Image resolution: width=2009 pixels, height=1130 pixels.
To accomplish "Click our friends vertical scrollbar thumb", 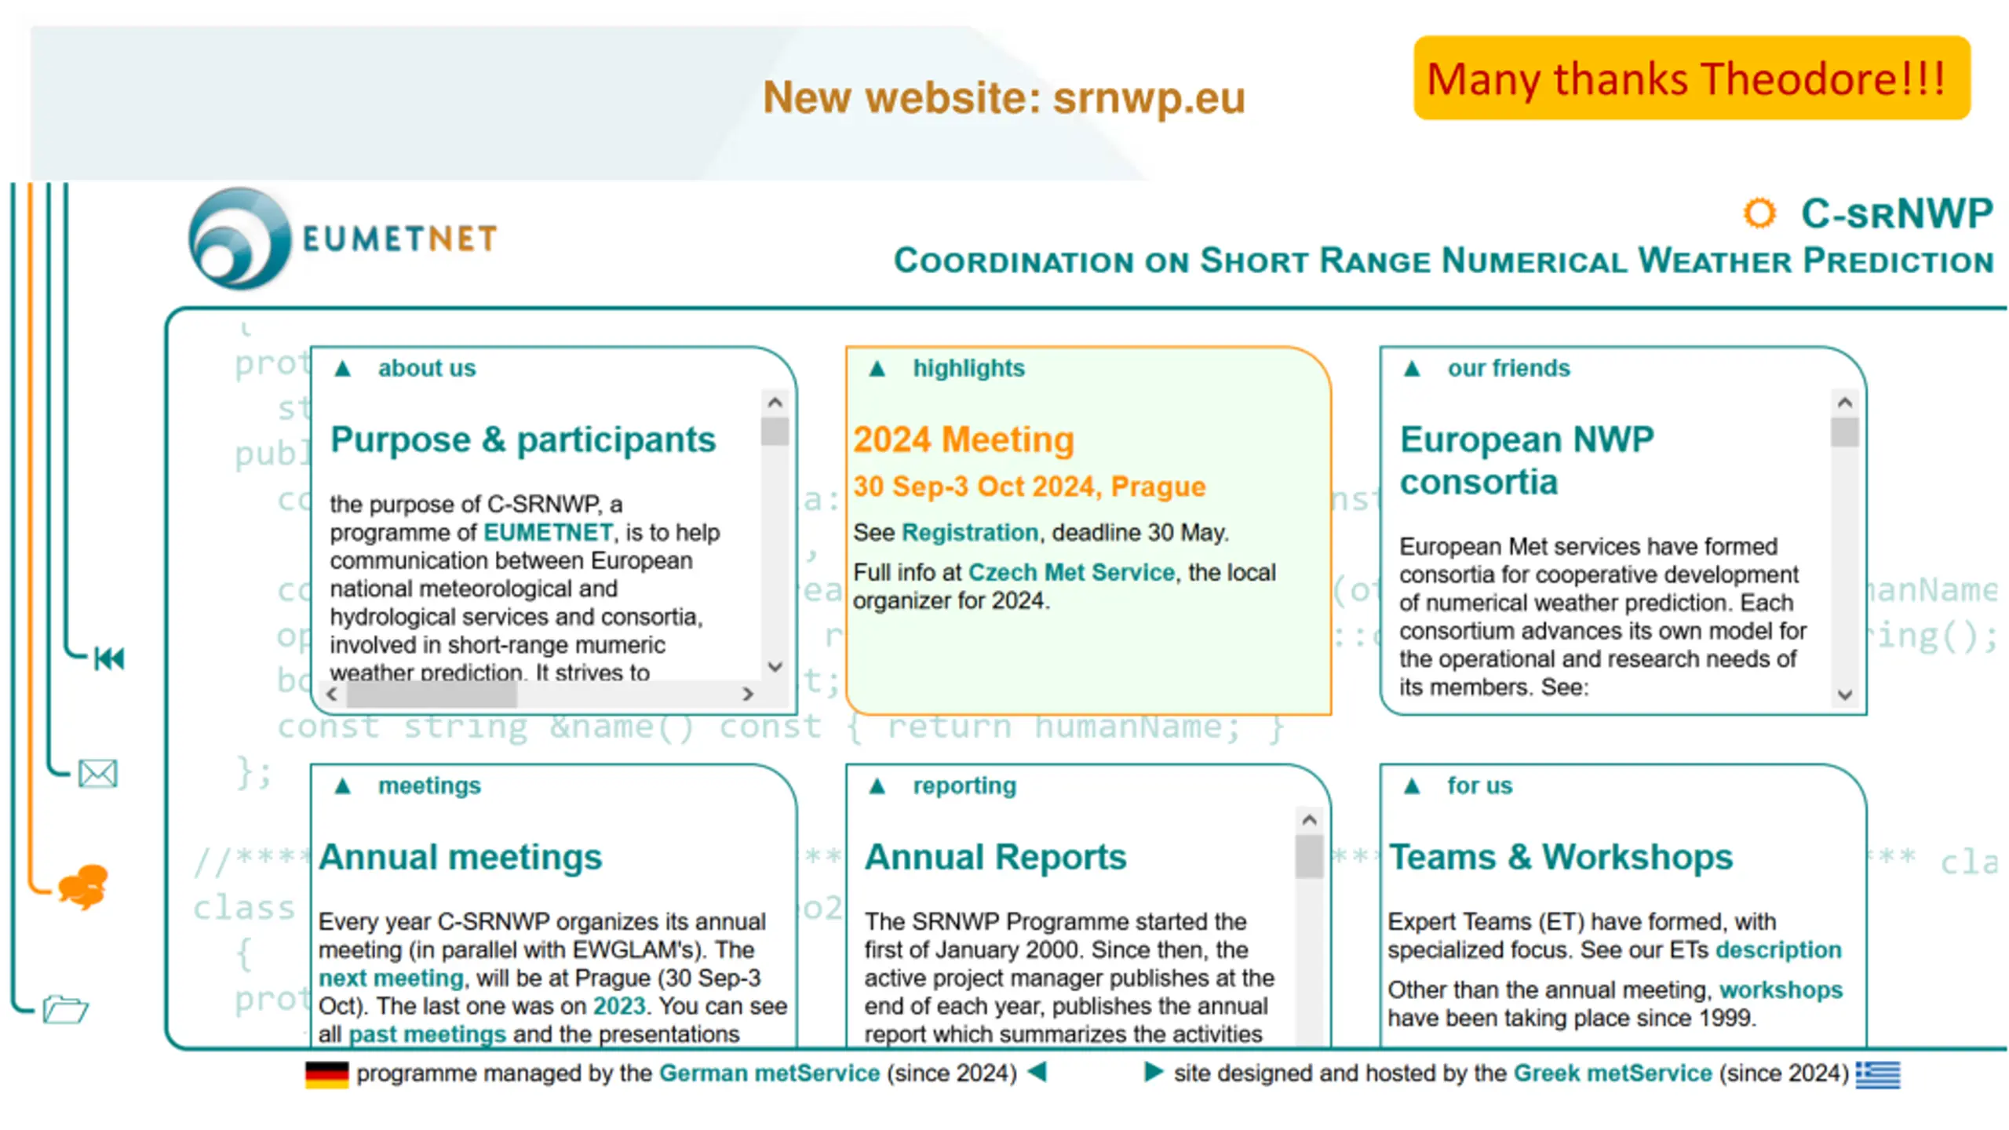I will 1844,432.
